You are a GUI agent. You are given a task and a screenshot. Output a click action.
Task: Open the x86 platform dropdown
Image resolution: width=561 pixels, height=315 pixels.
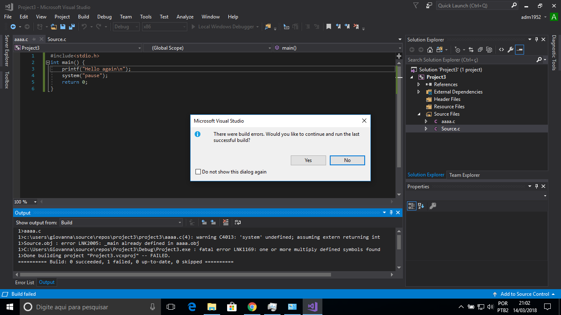pyautogui.click(x=164, y=27)
